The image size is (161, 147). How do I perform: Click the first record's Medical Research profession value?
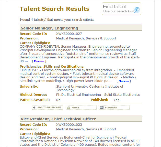pos(86,38)
